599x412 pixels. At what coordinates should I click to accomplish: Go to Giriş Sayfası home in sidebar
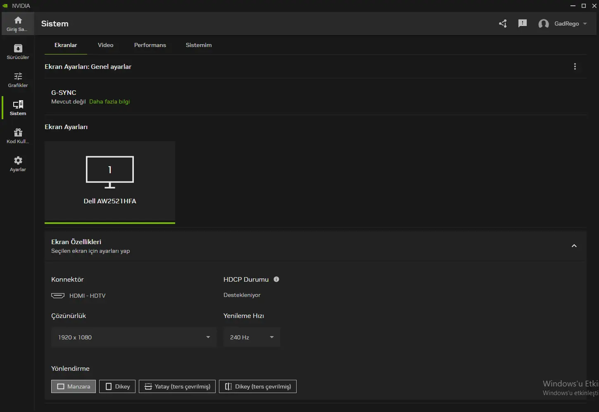click(18, 24)
